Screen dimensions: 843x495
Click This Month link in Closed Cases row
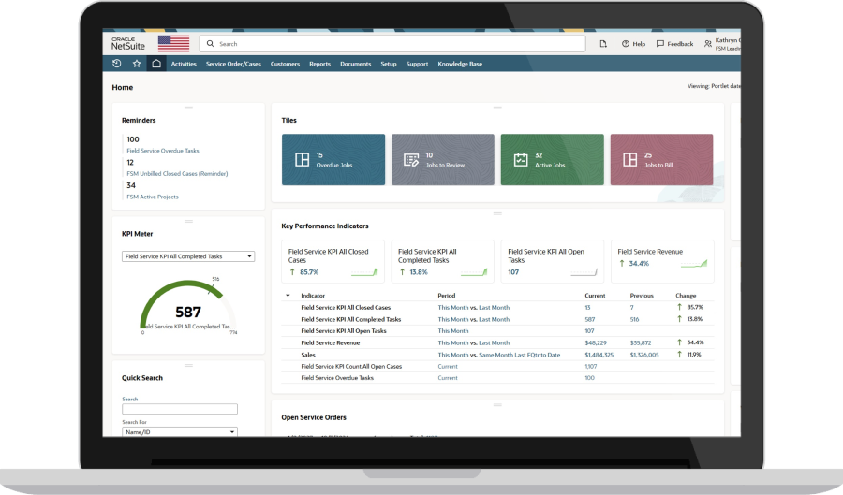point(453,308)
